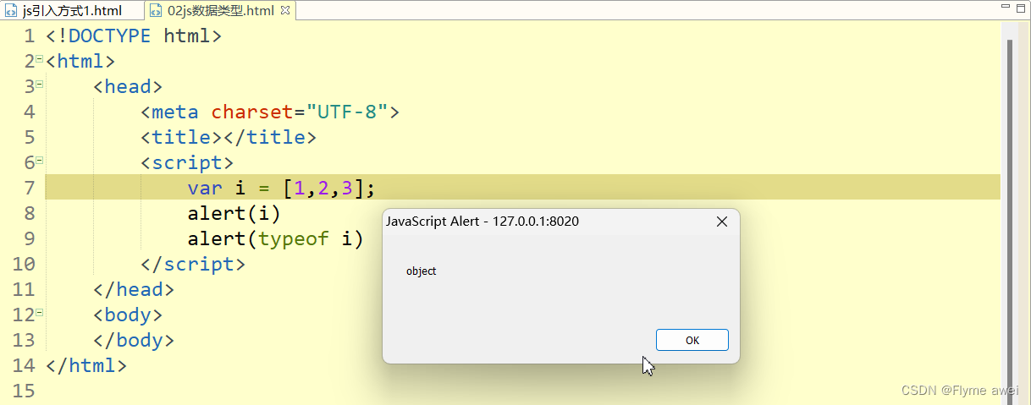Image resolution: width=1031 pixels, height=405 pixels.
Task: Click the vertical scrollbar of the editor
Action: (x=1009, y=169)
